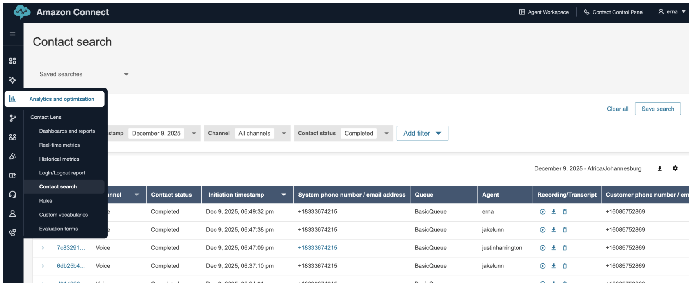Open the All channels filter dropdown
This screenshot has width=691, height=299.
(x=284, y=134)
